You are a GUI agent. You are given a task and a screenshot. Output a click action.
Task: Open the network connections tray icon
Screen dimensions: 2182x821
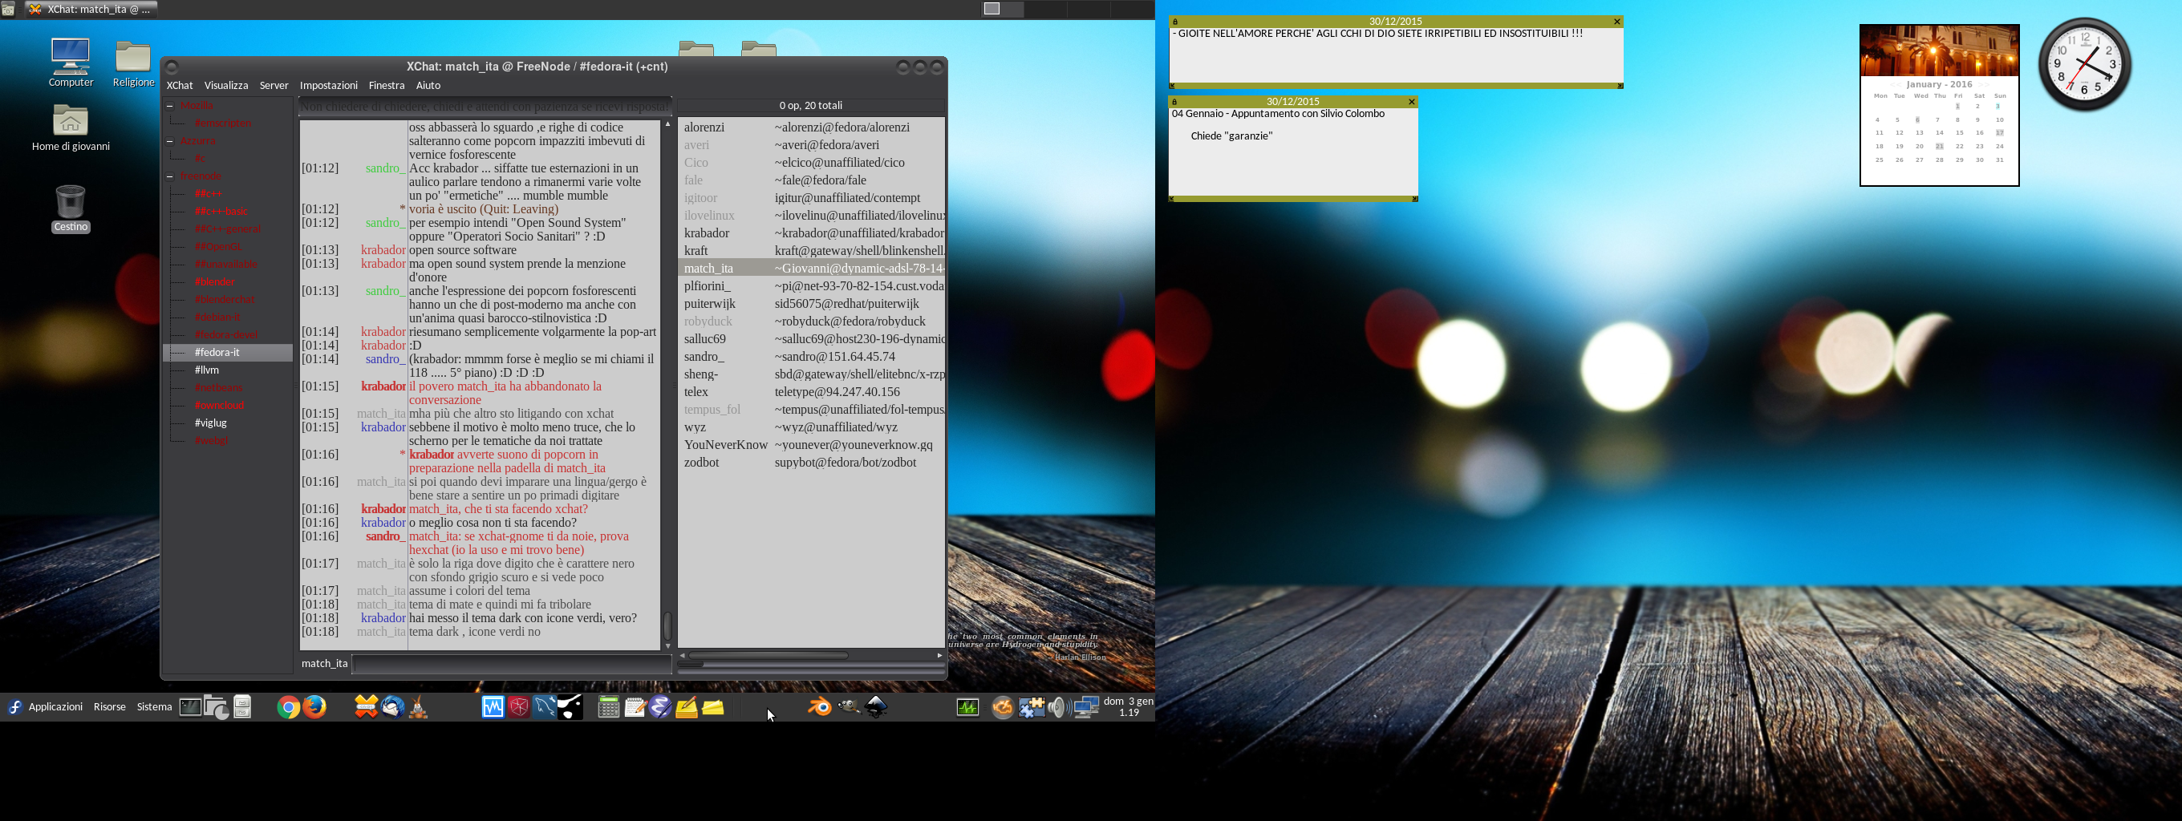pos(1086,706)
